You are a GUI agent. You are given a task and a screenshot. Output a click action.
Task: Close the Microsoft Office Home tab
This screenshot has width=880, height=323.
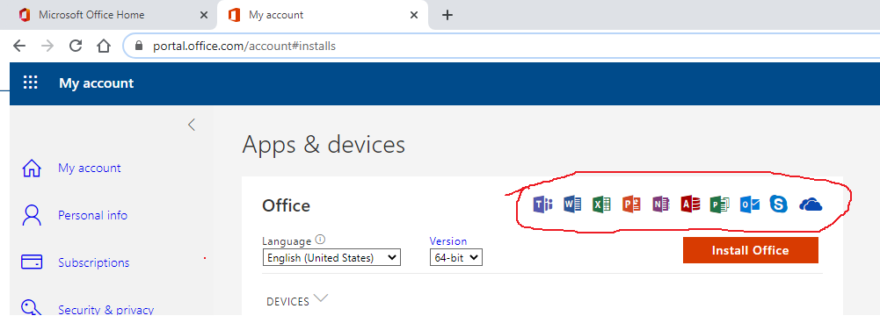click(204, 15)
